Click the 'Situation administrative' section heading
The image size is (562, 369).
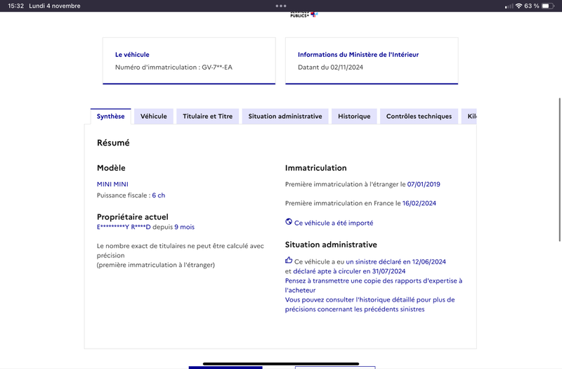(x=331, y=245)
